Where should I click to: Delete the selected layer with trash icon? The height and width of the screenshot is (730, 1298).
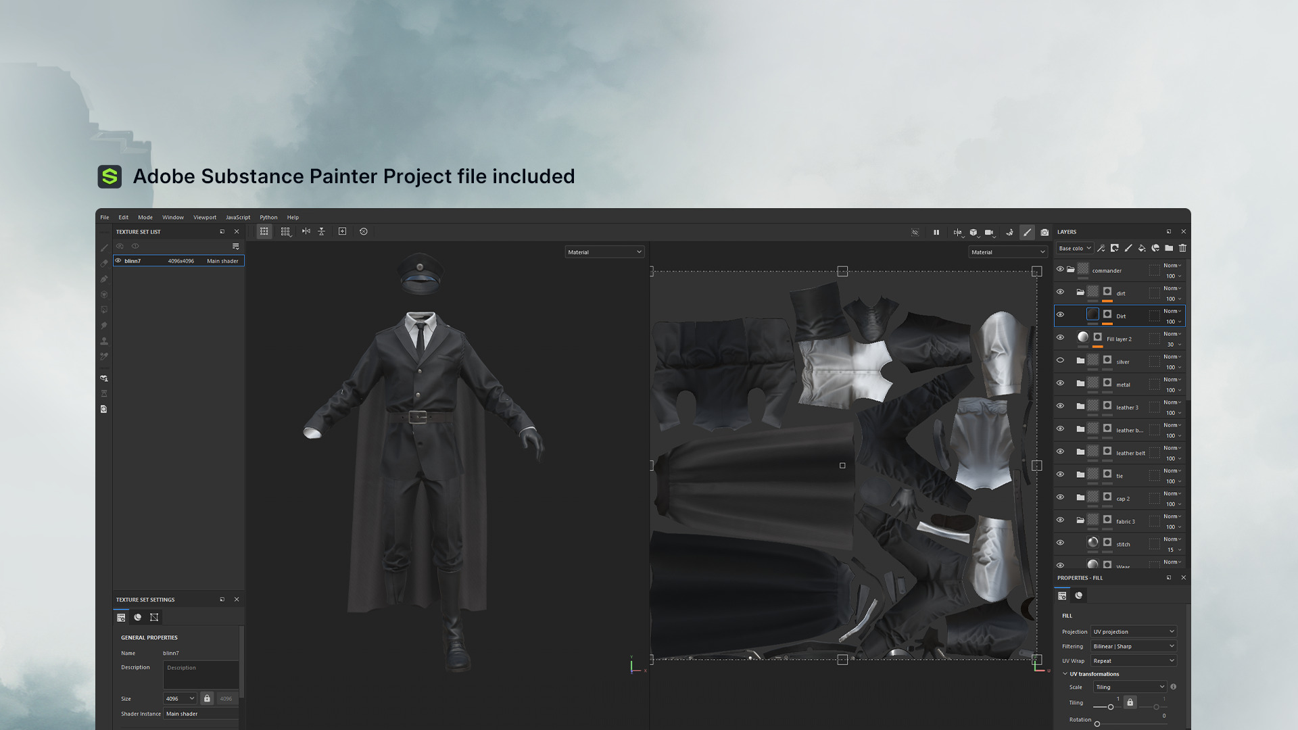click(x=1182, y=249)
